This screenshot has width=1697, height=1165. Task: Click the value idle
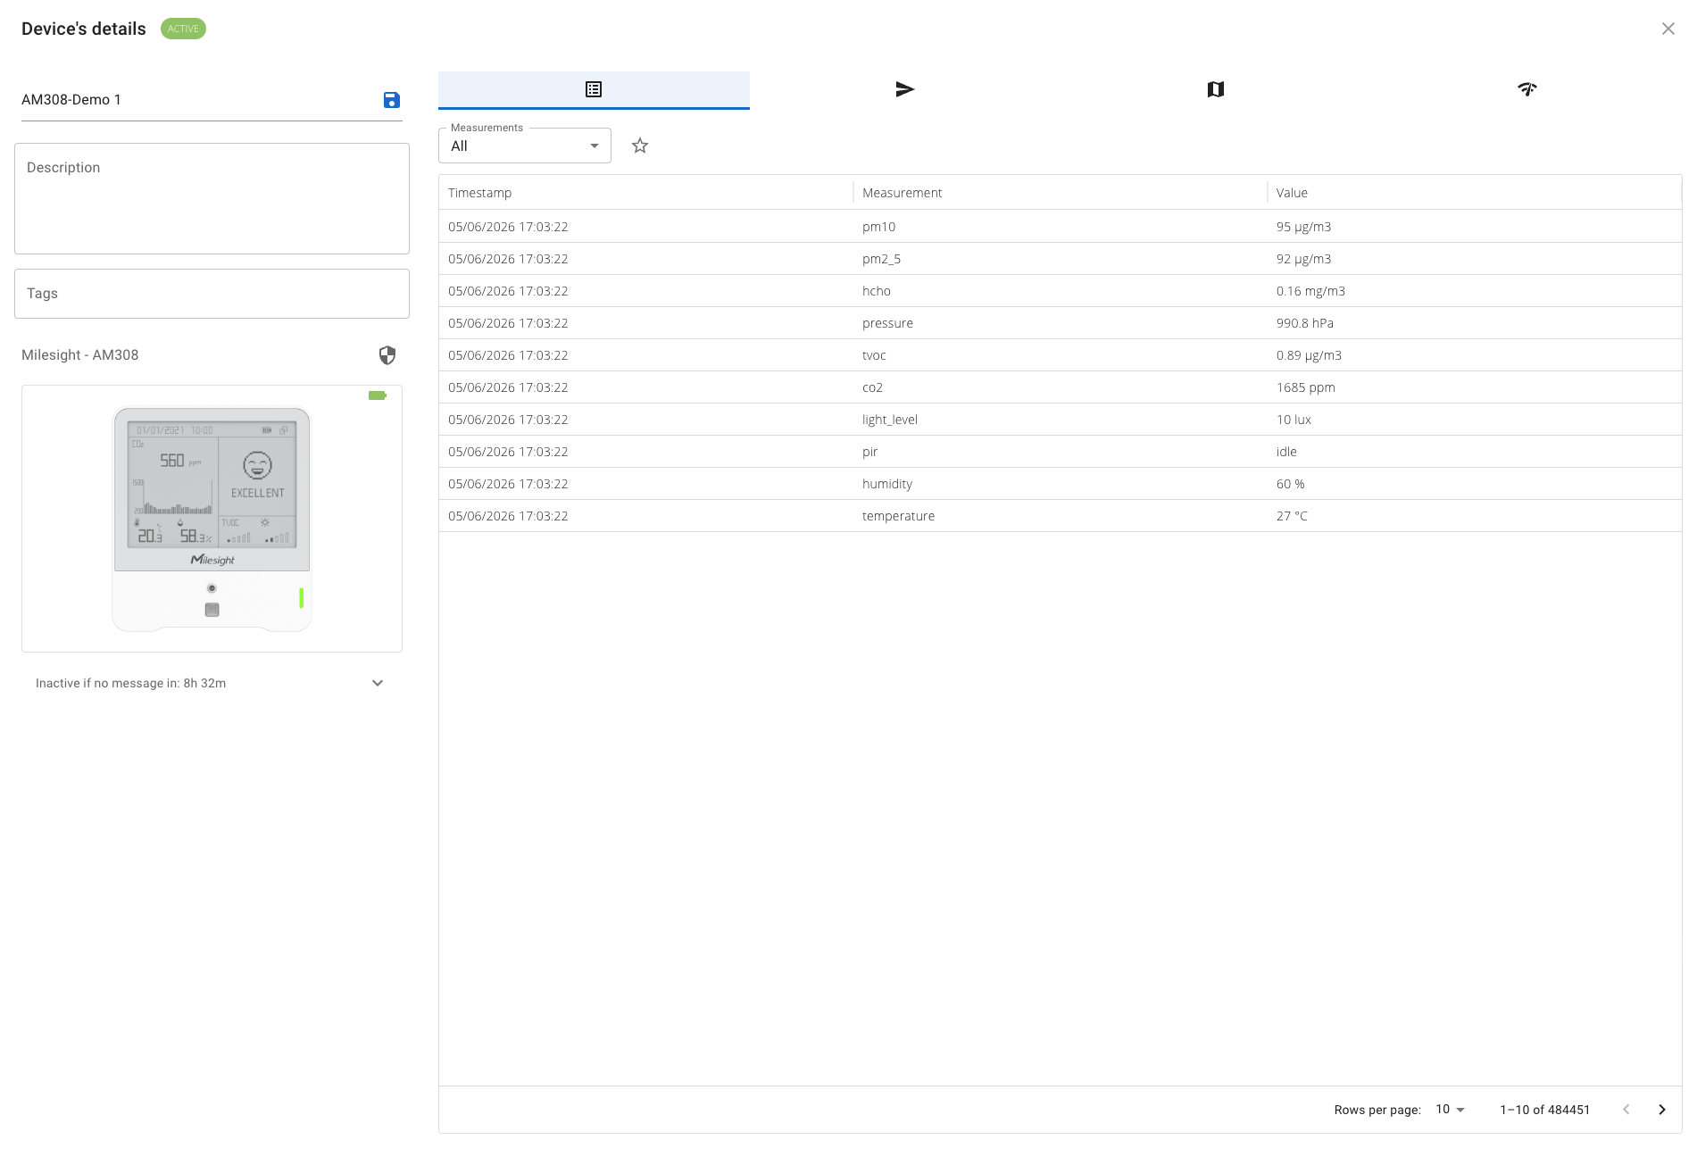(x=1286, y=452)
